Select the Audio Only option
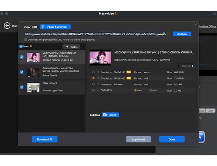Viewport: 217px width, 166px height. 93,90
